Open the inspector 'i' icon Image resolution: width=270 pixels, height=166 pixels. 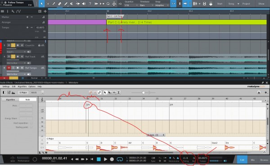(x=7, y=11)
